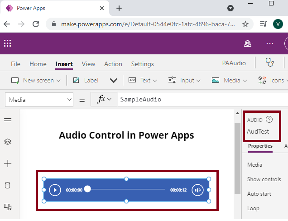Click the AudTest control name
This screenshot has height=221, width=288.
pos(258,131)
